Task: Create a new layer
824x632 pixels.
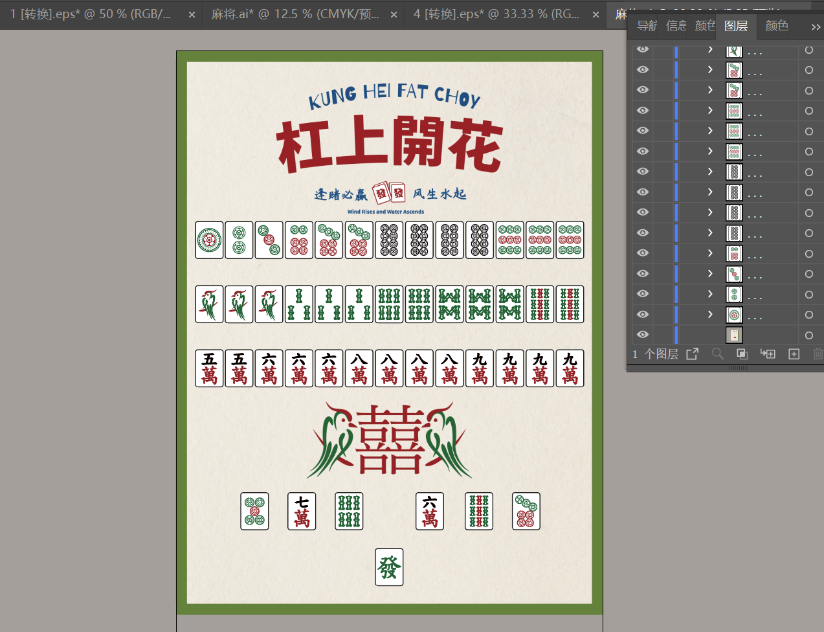Action: (794, 354)
